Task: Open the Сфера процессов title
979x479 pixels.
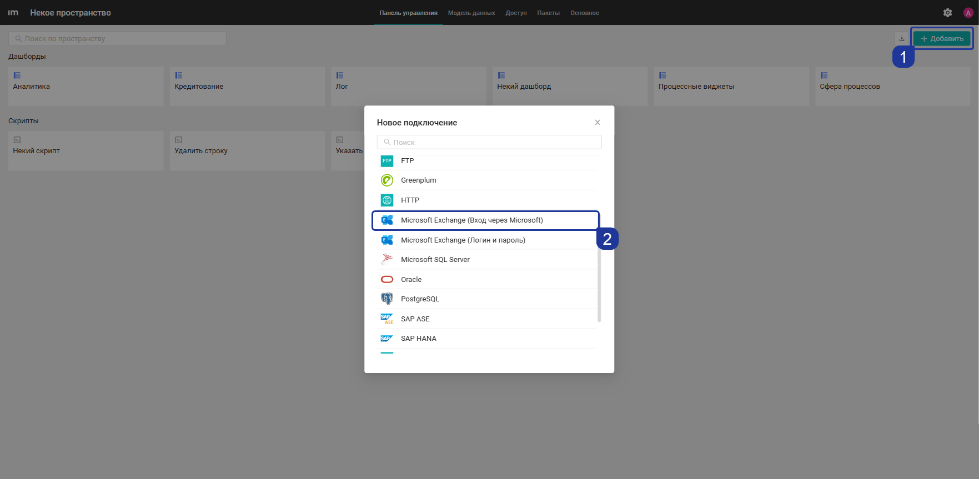Action: pos(850,87)
